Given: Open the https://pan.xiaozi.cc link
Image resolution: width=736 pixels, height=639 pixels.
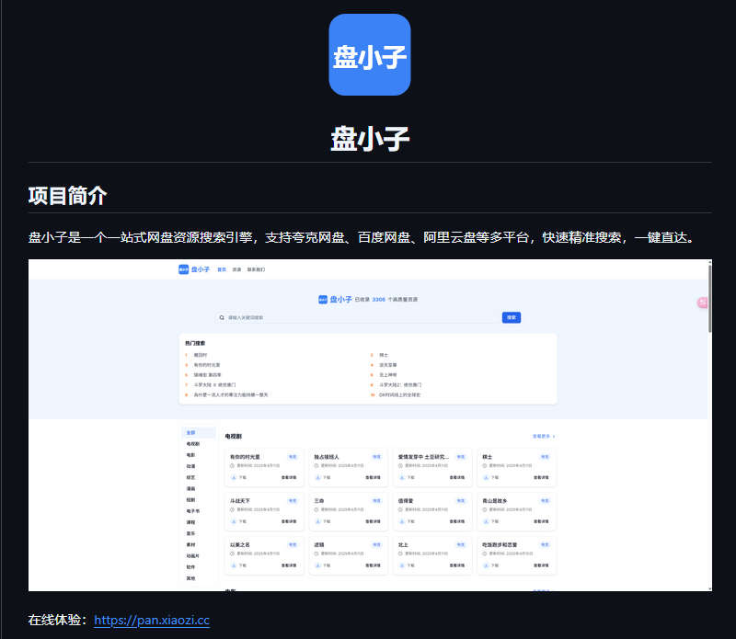Looking at the screenshot, I should point(152,621).
